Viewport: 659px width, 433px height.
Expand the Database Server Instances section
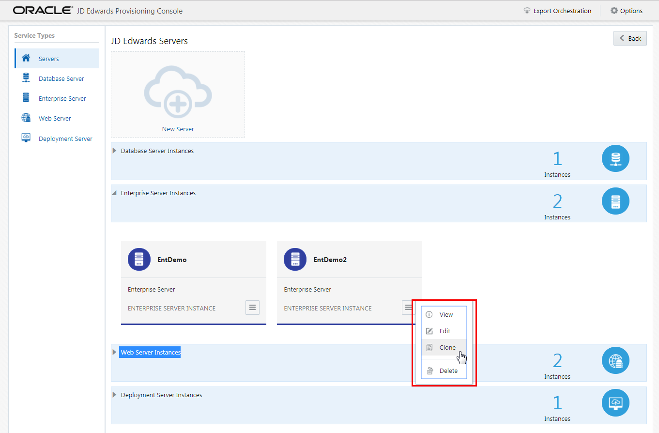(114, 151)
